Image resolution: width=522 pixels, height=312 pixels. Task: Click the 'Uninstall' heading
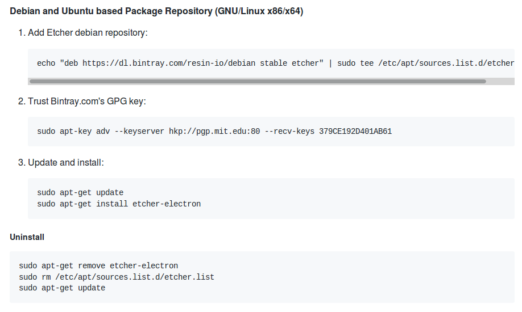pyautogui.click(x=27, y=237)
